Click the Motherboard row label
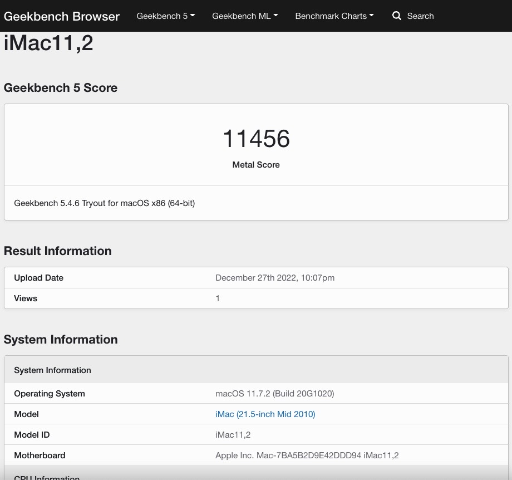 tap(40, 455)
